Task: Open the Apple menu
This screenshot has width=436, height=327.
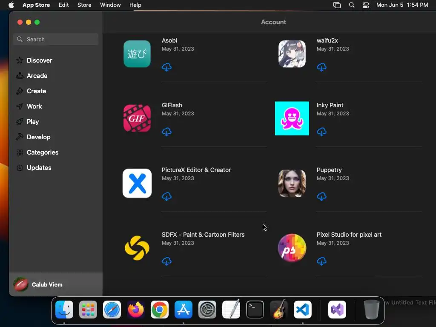Action: pos(11,5)
